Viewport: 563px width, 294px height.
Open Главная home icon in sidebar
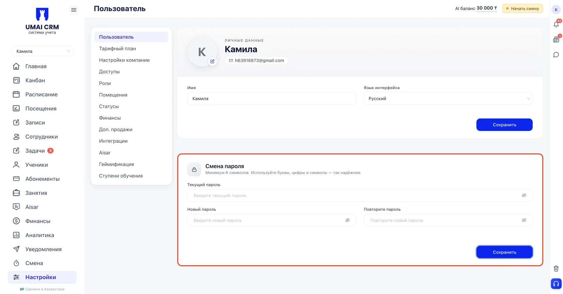click(x=16, y=66)
